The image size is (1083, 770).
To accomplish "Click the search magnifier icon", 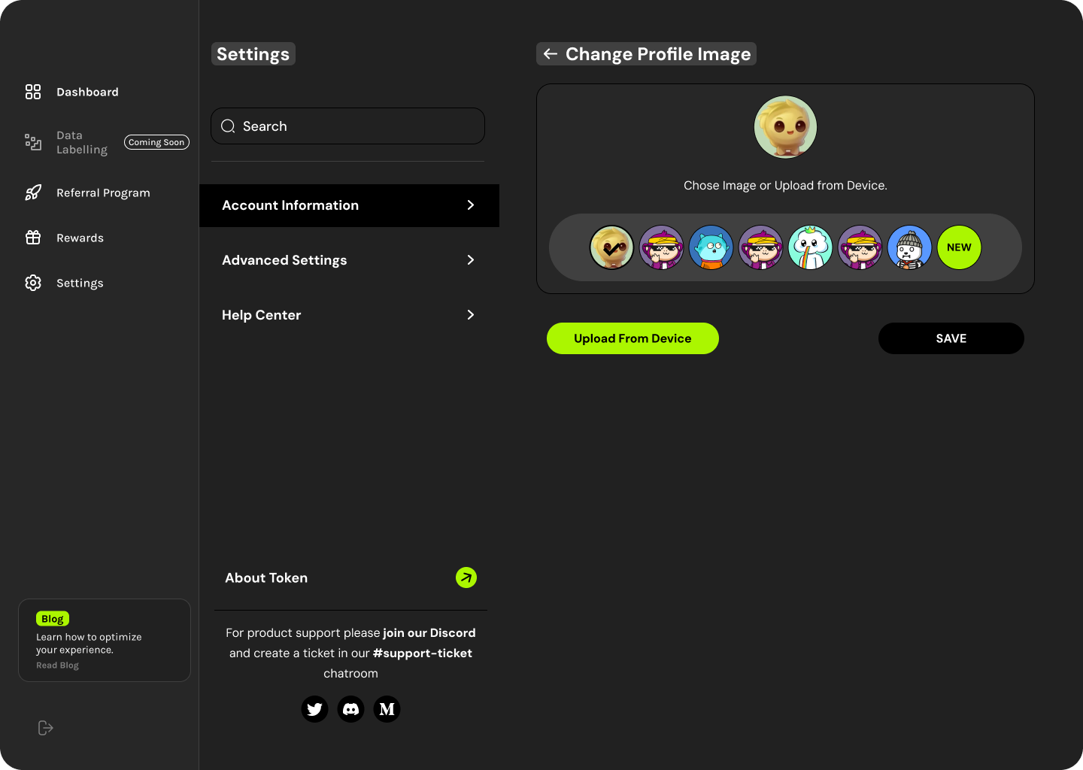I will [229, 126].
